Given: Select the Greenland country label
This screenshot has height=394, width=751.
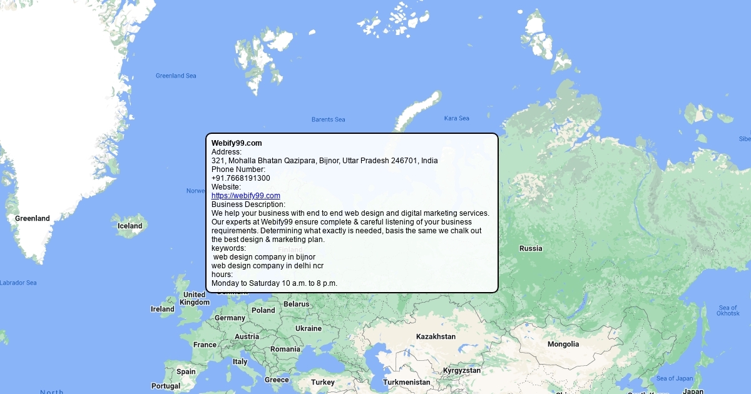Looking at the screenshot, I should (x=33, y=218).
